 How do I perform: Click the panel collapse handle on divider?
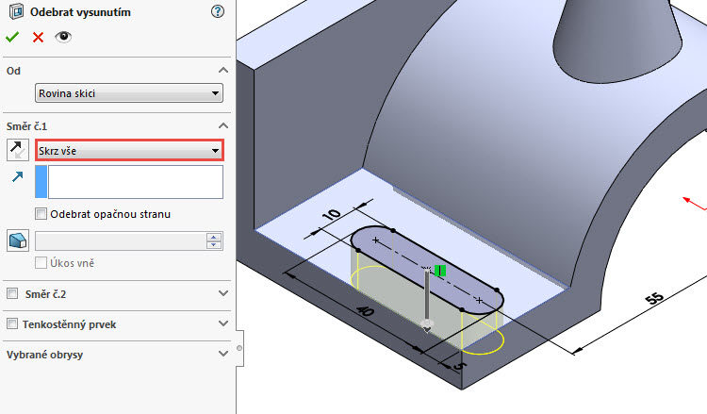coord(239,348)
